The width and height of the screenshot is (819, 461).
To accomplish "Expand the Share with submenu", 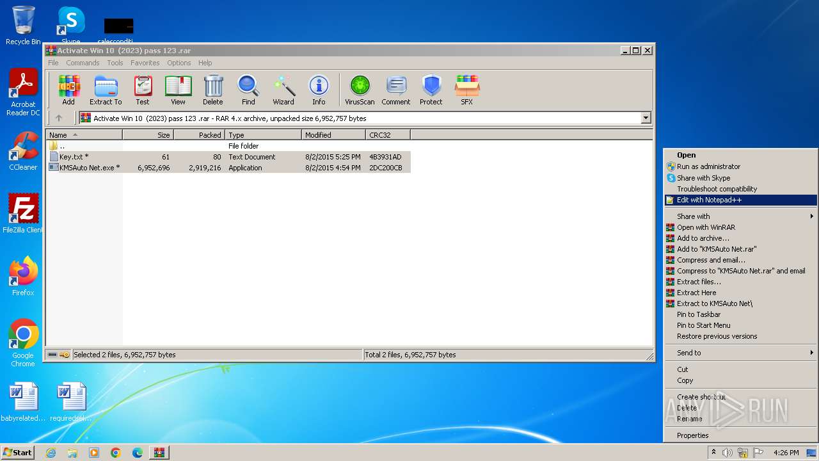I will click(x=741, y=216).
